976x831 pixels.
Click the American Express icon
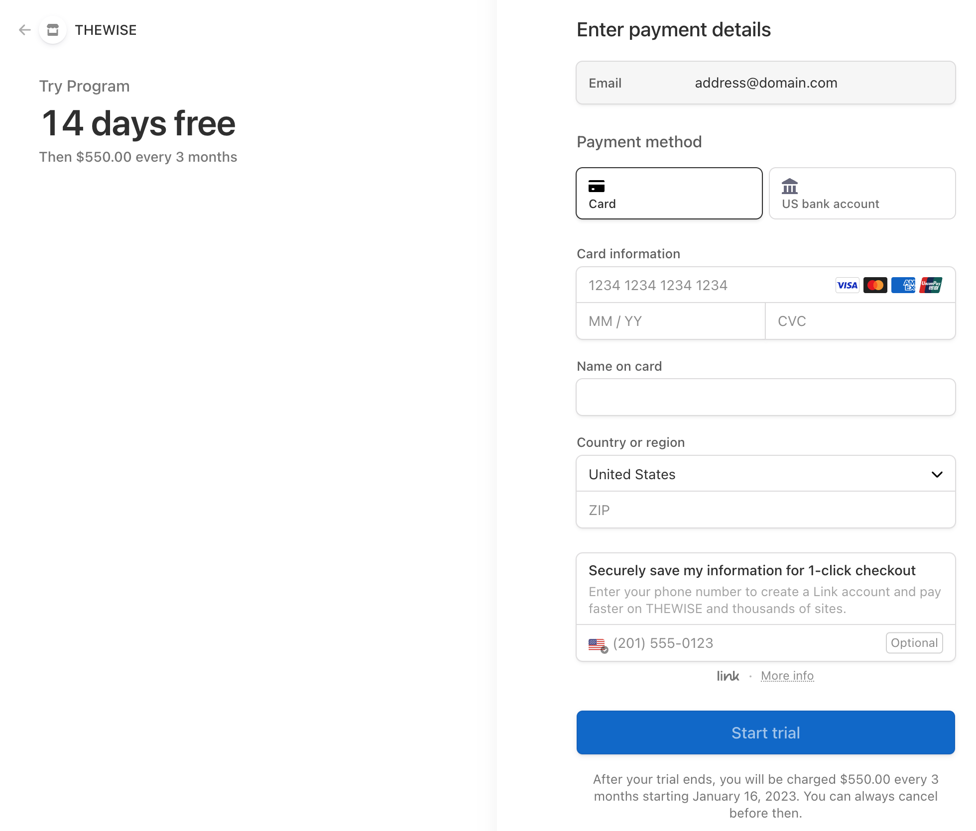tap(903, 285)
